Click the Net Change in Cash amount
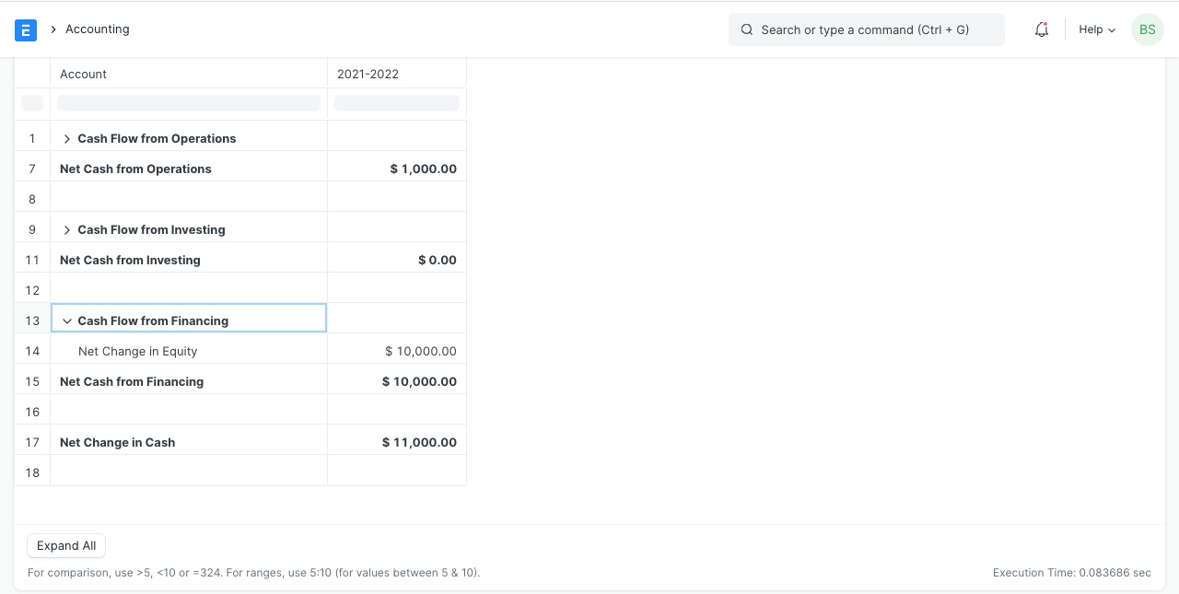The width and height of the screenshot is (1179, 594). click(x=419, y=442)
